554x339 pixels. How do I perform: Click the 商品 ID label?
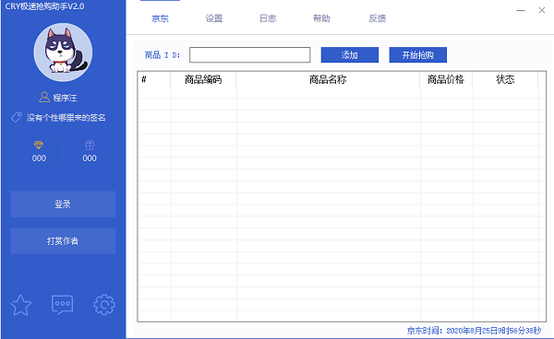pyautogui.click(x=163, y=55)
